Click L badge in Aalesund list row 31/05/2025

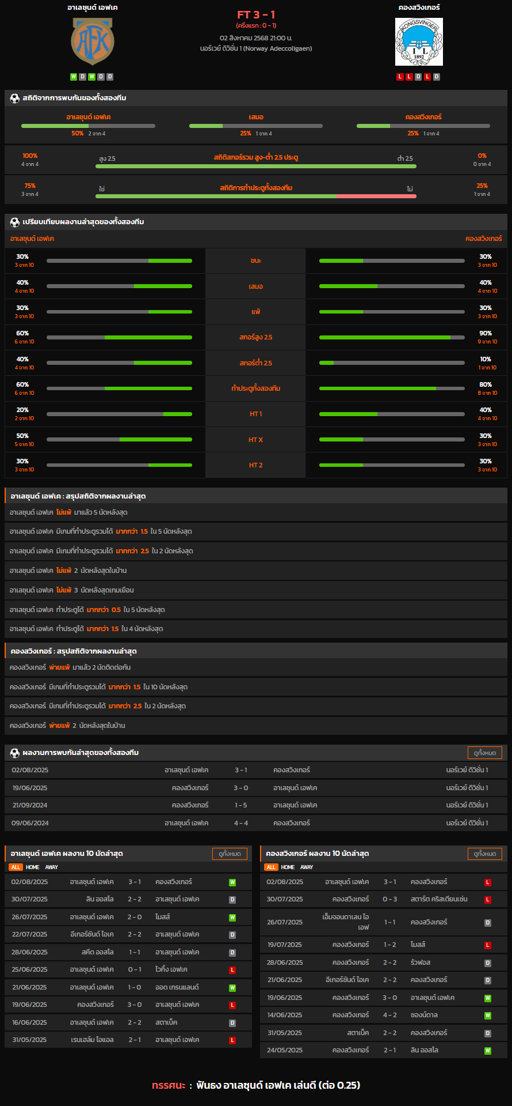(232, 1040)
